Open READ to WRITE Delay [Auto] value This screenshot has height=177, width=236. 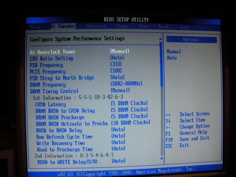[118, 161]
